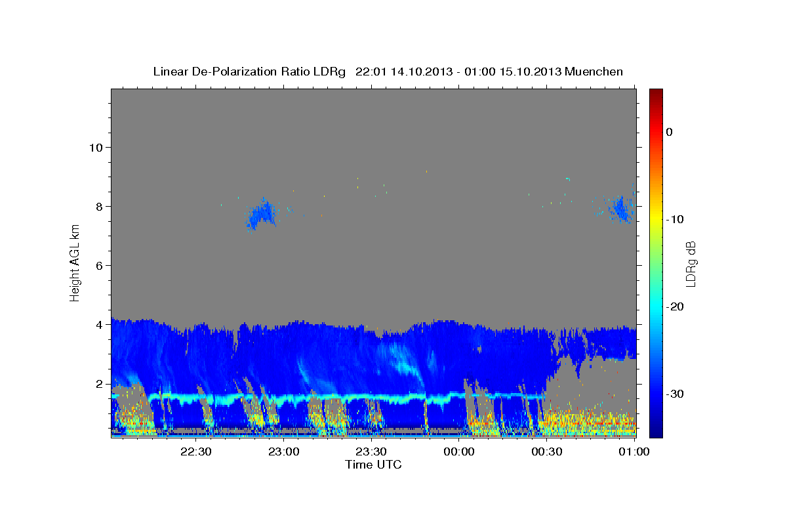Click the 00:00 time tick label
Screen dimensions: 787x525
coord(459,451)
